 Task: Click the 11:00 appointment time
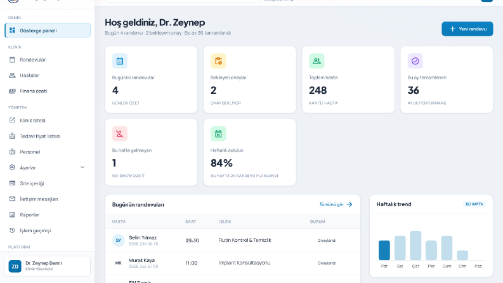192,263
